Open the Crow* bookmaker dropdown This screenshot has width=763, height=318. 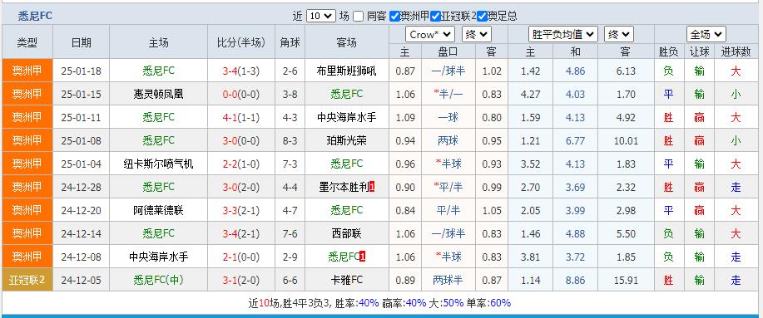click(430, 35)
